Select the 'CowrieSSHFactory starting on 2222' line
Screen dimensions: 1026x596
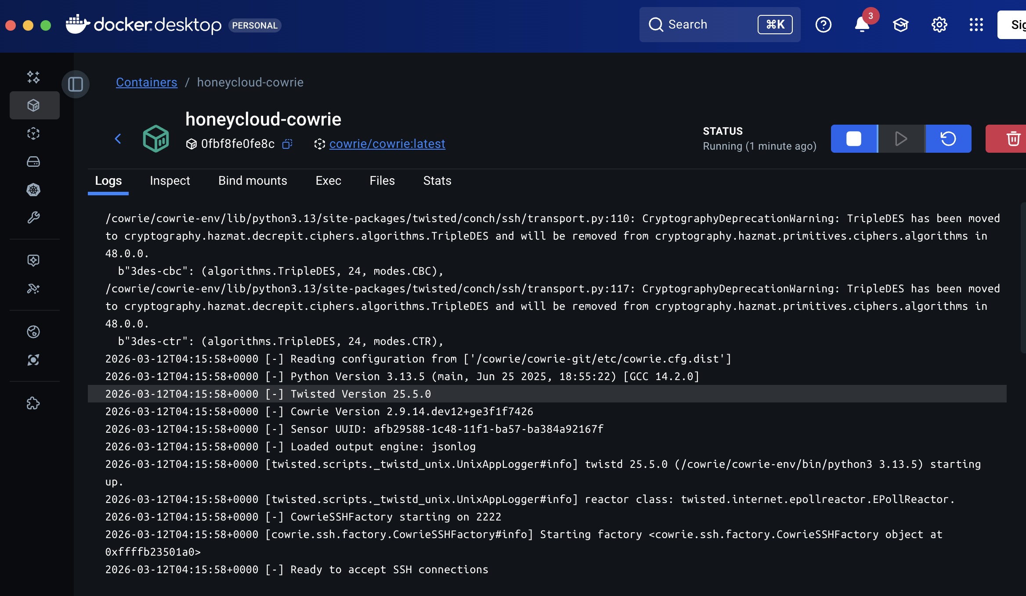click(547, 517)
